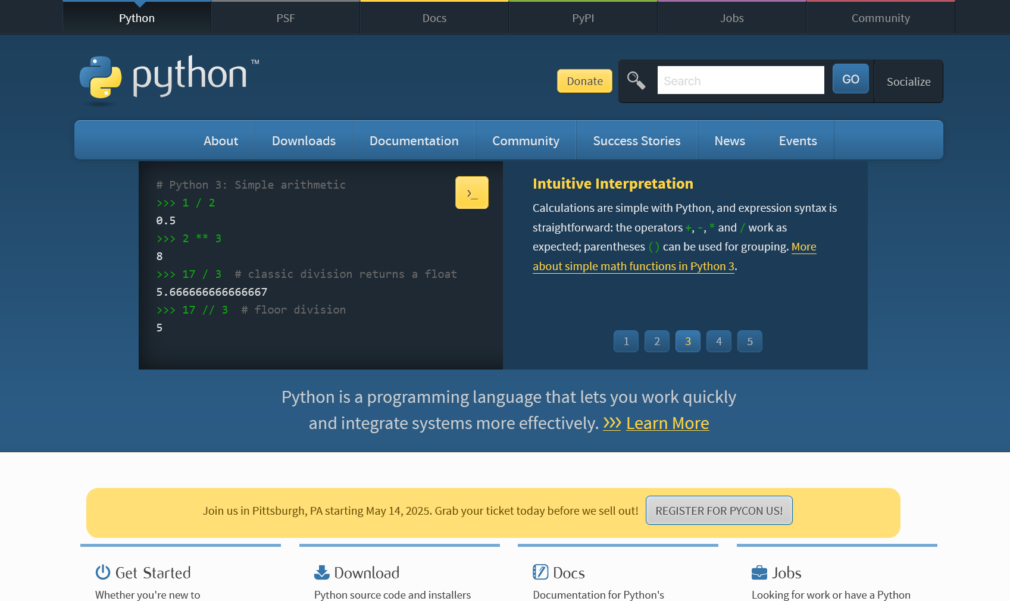Screen dimensions: 1010x601
Task: Open the Learn More link
Action: [x=667, y=423]
